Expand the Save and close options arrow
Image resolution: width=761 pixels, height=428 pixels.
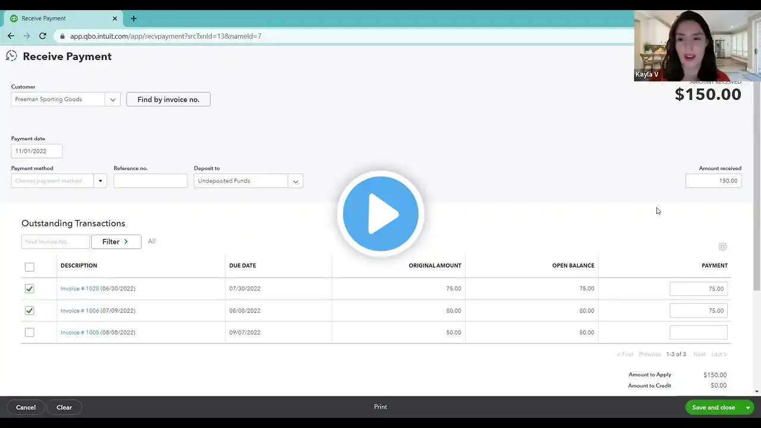click(x=748, y=407)
